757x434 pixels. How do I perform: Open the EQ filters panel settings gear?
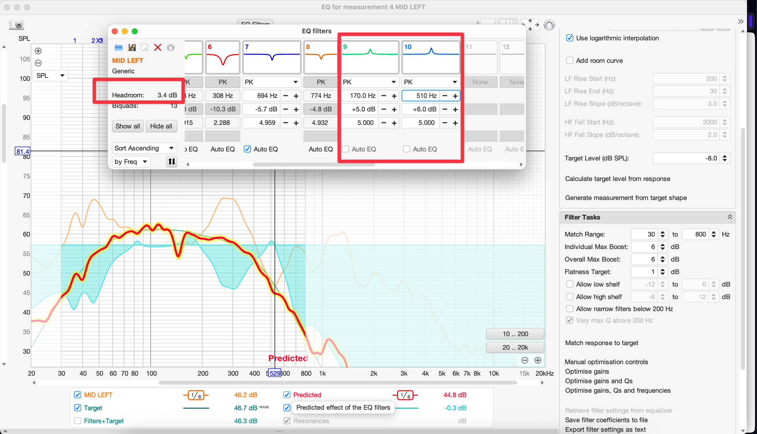point(171,48)
